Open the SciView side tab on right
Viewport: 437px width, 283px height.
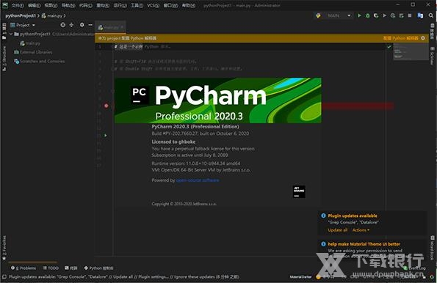point(433,56)
